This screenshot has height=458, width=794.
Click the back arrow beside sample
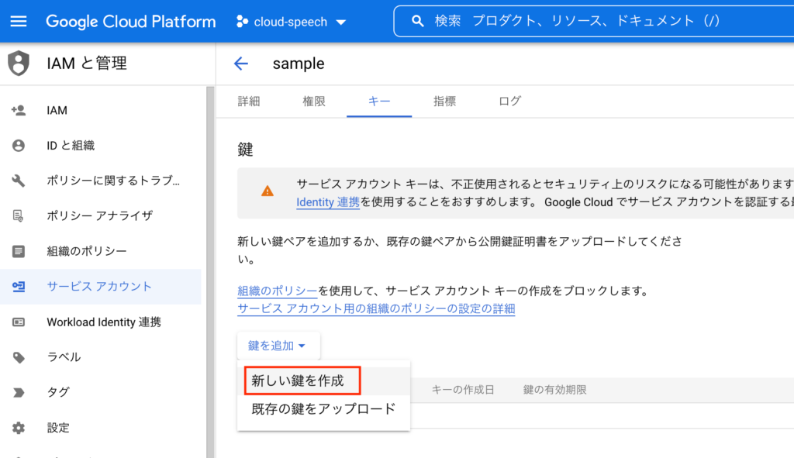(x=241, y=64)
